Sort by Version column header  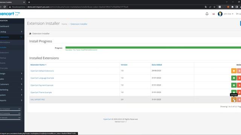[124, 65]
